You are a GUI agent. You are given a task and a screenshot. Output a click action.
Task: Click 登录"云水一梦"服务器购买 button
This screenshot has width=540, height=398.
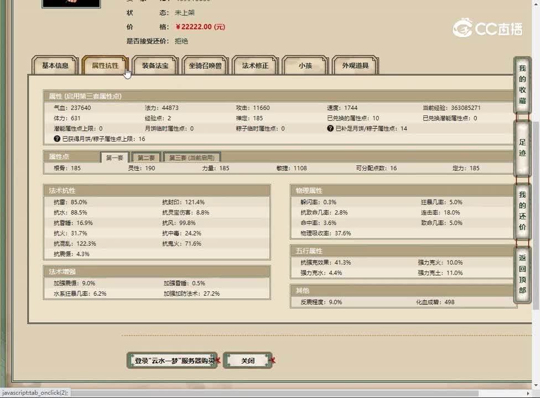coord(173,360)
